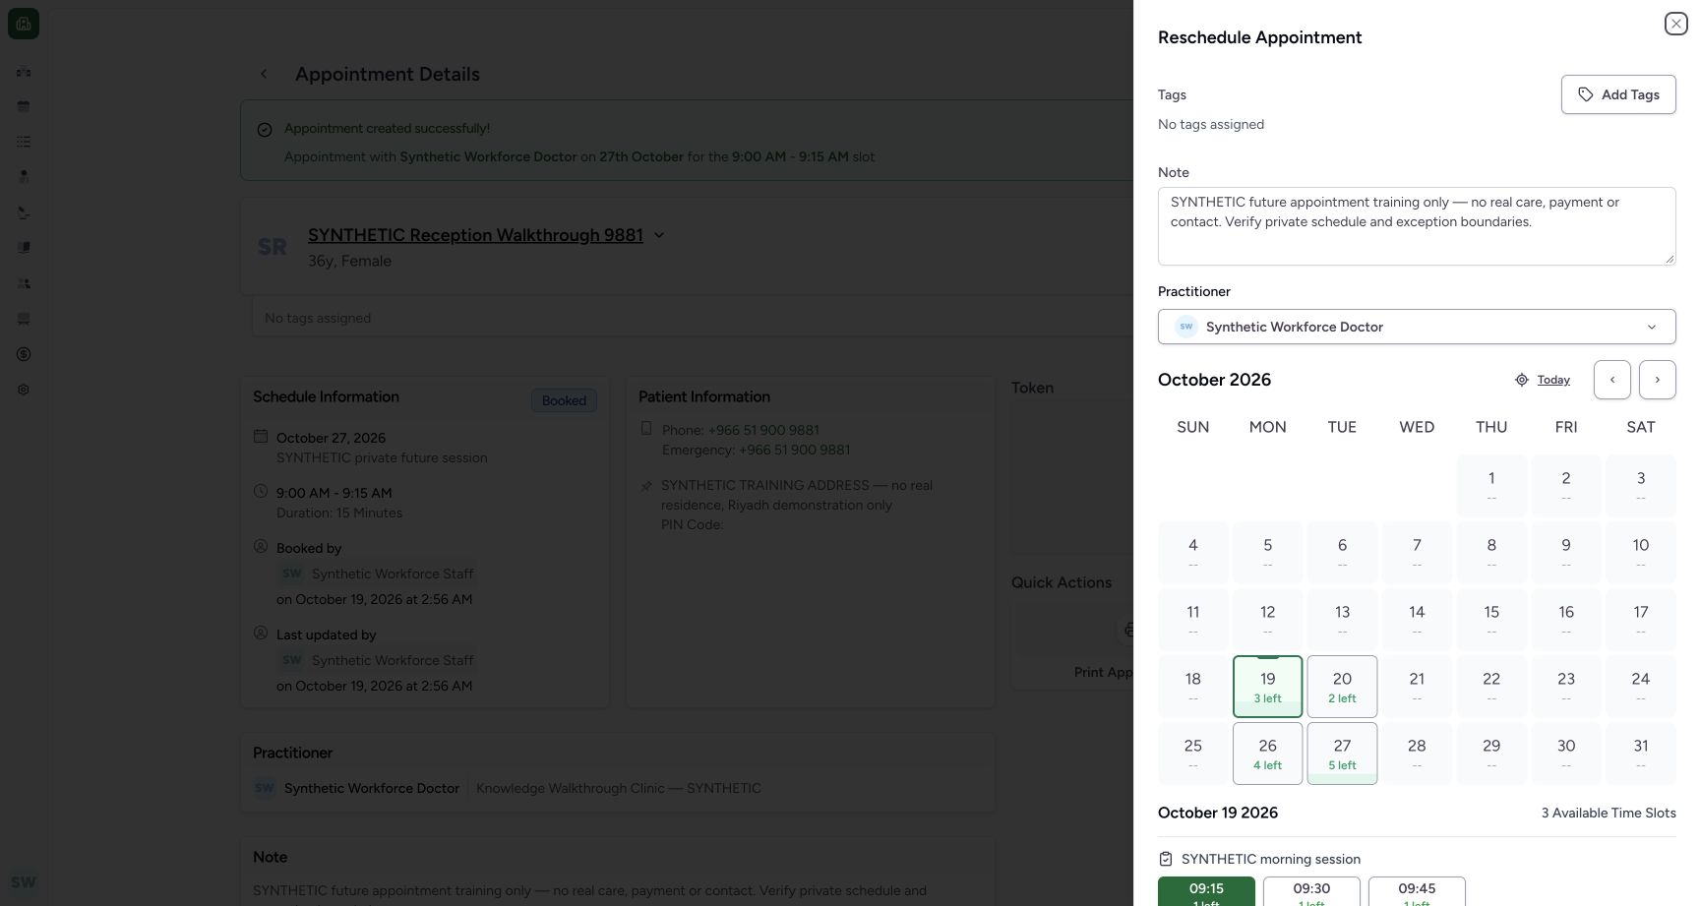The width and height of the screenshot is (1700, 906).
Task: Click the '3 Available Time Slots' text
Action: point(1609,813)
